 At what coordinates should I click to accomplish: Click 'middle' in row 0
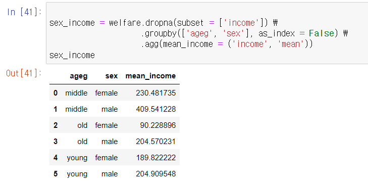pos(77,93)
